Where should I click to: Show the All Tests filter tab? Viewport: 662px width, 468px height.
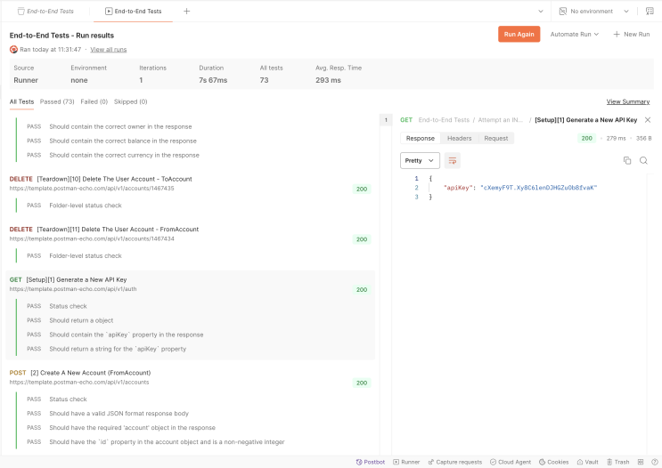coord(21,101)
